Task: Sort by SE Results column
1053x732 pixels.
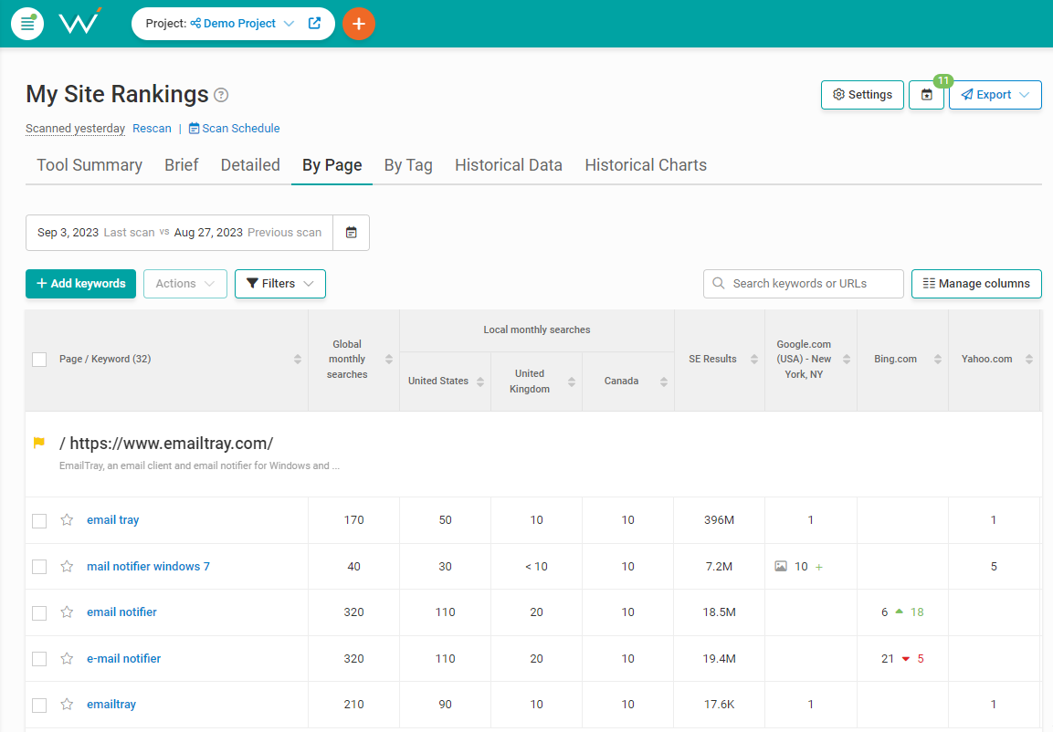Action: (x=754, y=359)
